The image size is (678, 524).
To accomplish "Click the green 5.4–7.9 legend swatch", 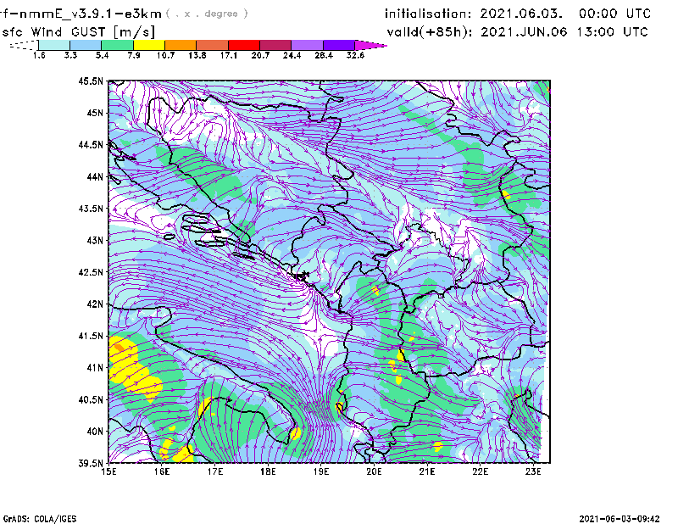I will pyautogui.click(x=117, y=45).
